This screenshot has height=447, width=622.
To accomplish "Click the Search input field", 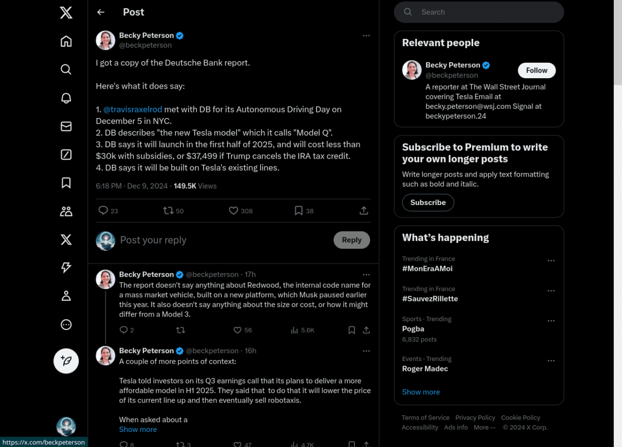I will pyautogui.click(x=478, y=12).
